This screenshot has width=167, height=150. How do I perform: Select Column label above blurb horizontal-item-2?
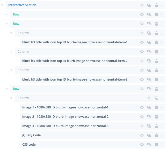point(23,52)
